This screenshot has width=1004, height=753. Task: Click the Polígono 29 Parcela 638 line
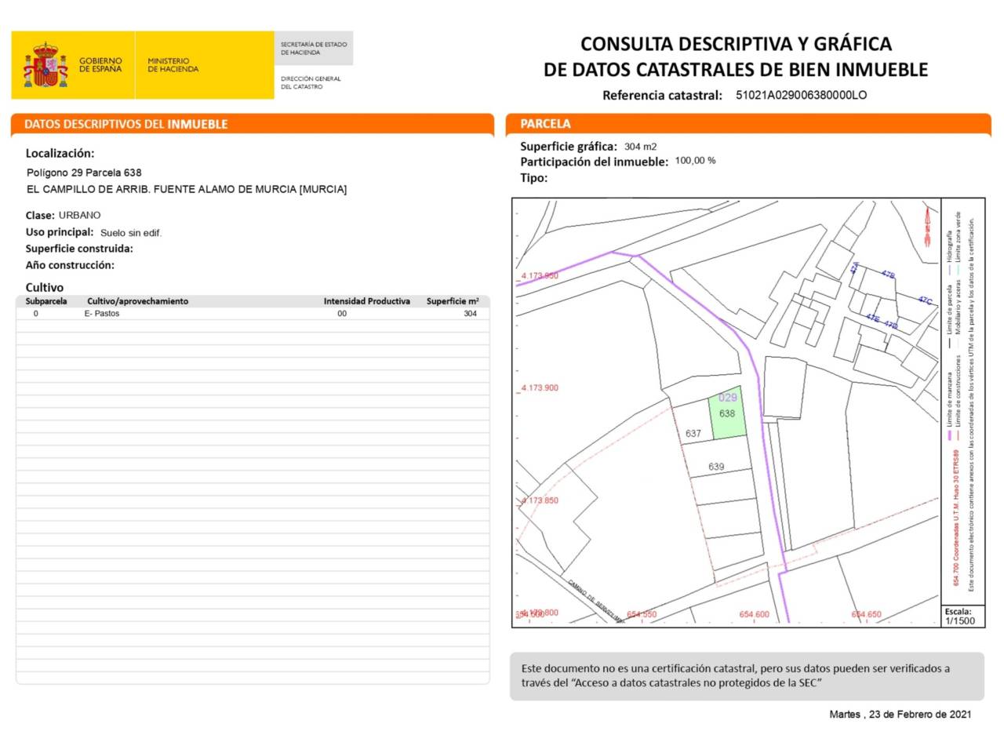(84, 173)
